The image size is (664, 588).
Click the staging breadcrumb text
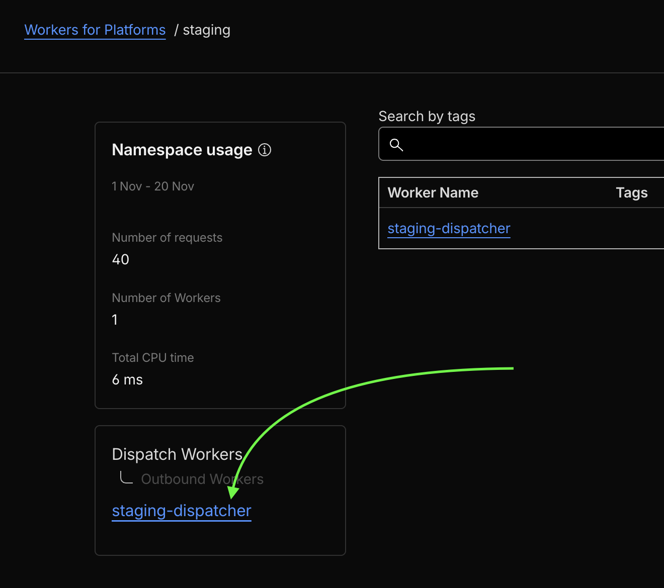(x=206, y=30)
